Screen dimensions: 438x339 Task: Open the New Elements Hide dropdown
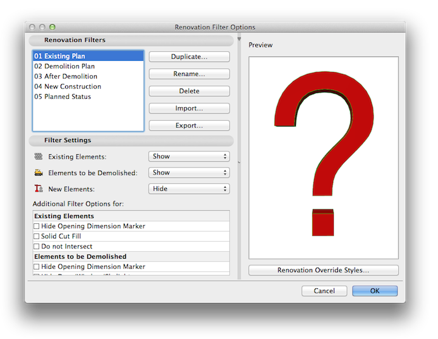[189, 189]
